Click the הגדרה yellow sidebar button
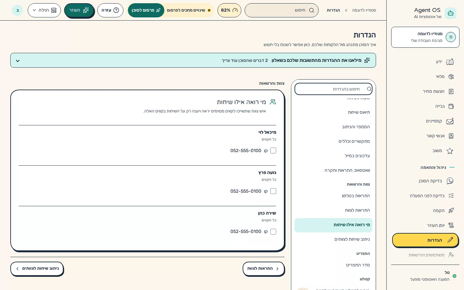464x290 pixels. (425, 240)
